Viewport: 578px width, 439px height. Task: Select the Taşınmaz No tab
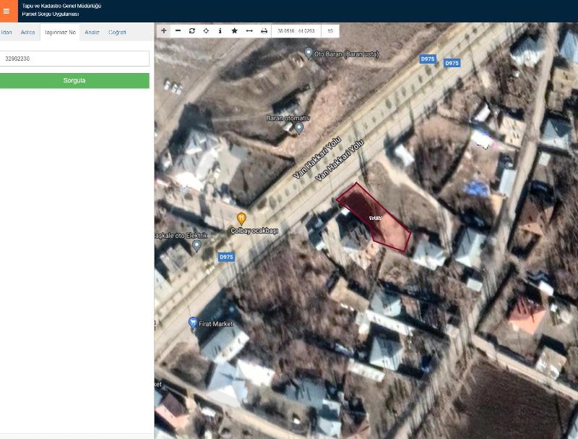click(60, 33)
